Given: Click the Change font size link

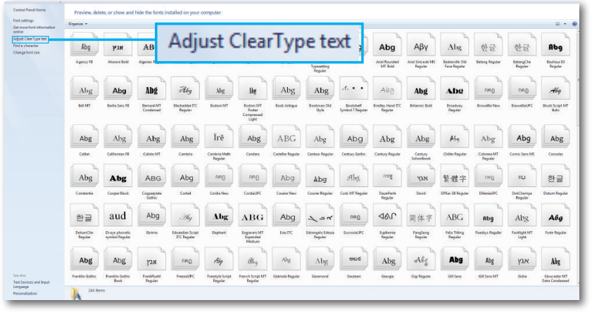Looking at the screenshot, I should pos(27,52).
